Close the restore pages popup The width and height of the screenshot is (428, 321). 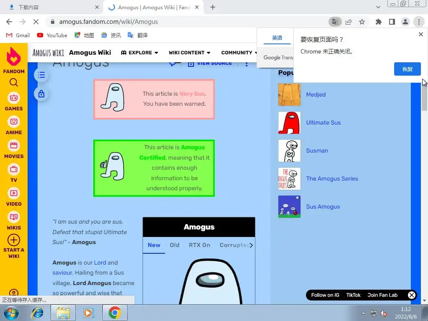420,34
